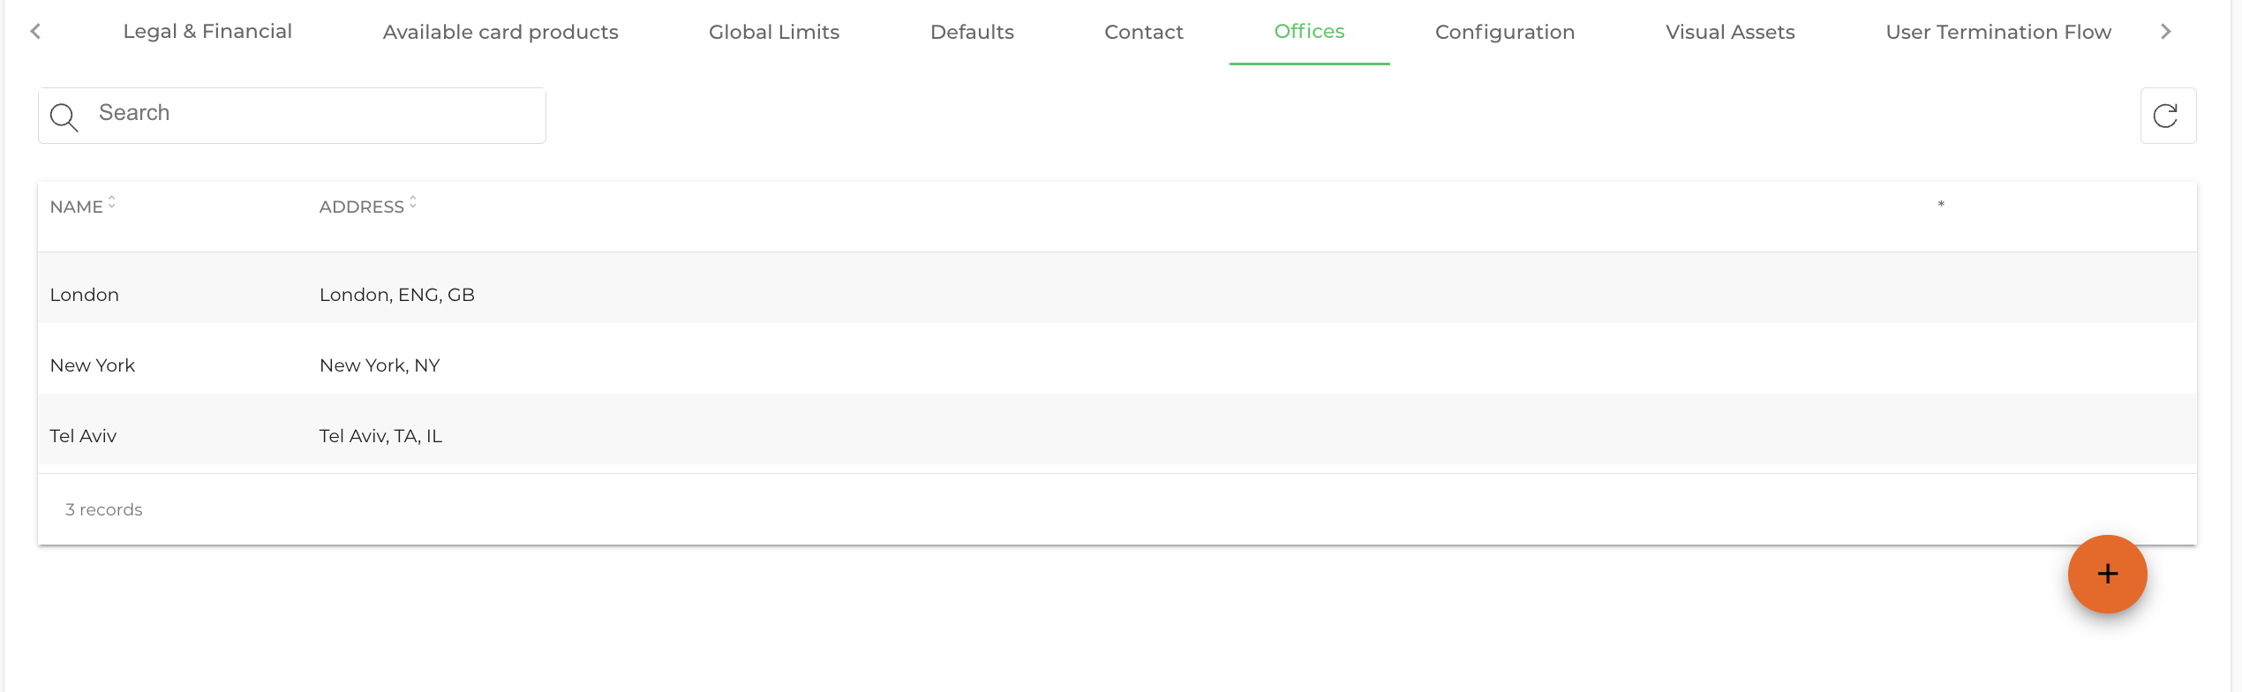Open the Configuration tab

coord(1505,32)
